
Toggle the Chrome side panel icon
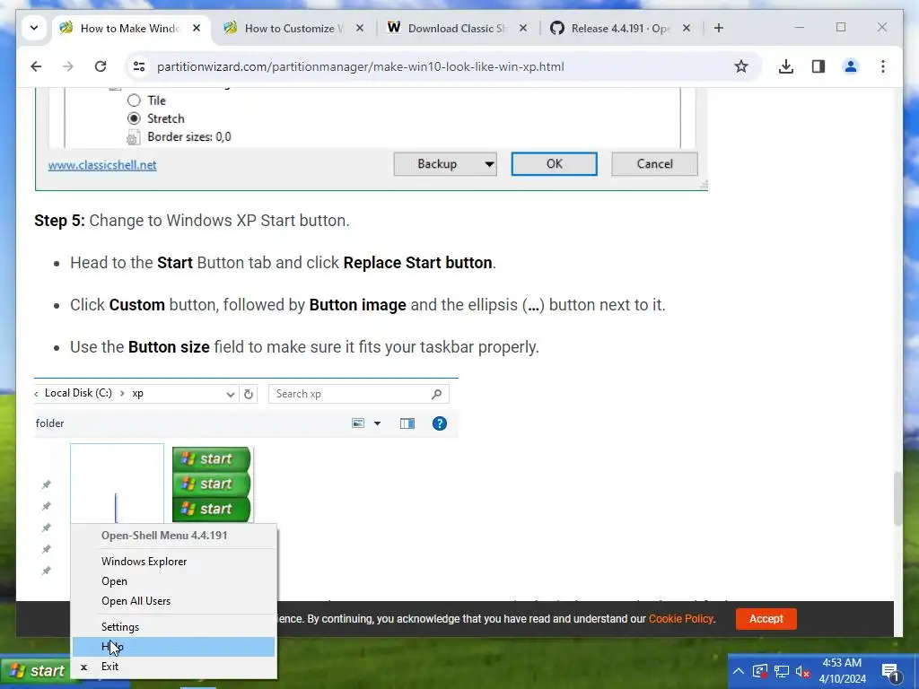pos(818,66)
